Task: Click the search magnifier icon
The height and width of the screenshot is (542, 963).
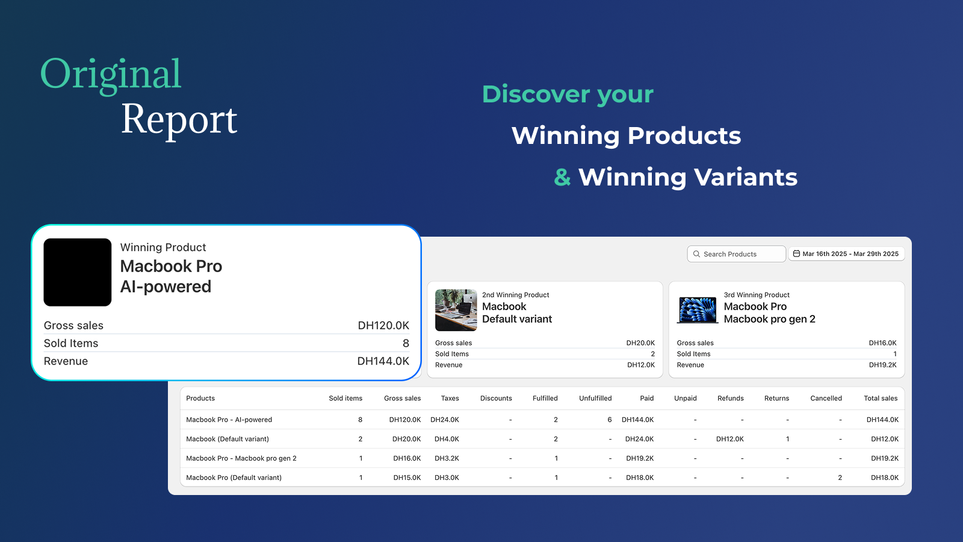Action: click(x=696, y=254)
